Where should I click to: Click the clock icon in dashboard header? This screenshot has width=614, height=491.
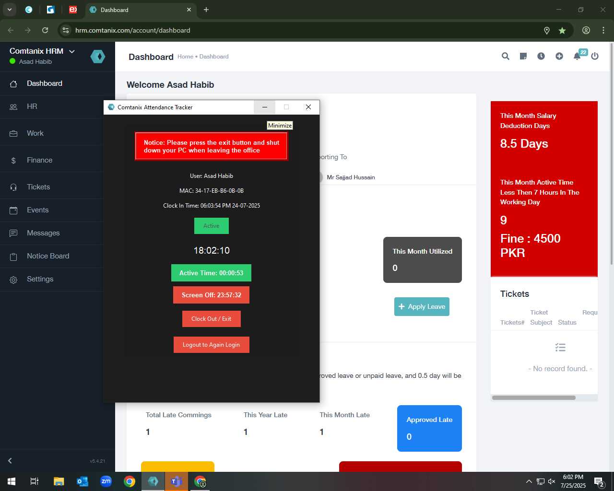click(x=541, y=56)
